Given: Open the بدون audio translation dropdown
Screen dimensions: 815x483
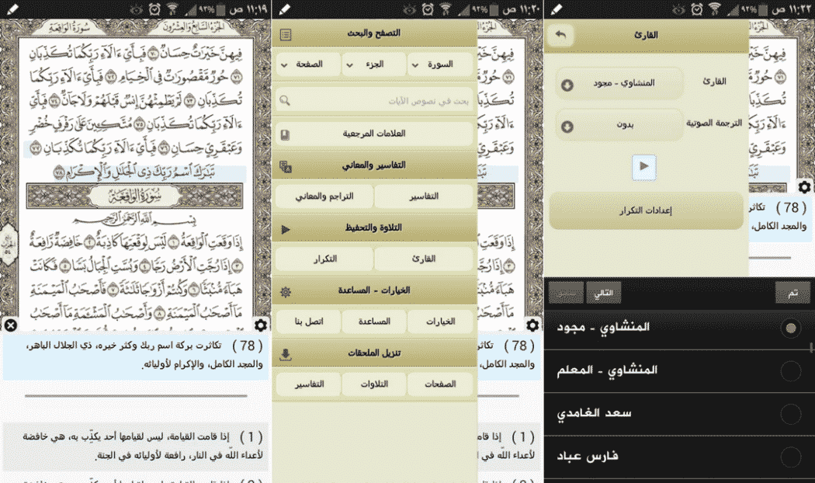Looking at the screenshot, I should click(619, 125).
